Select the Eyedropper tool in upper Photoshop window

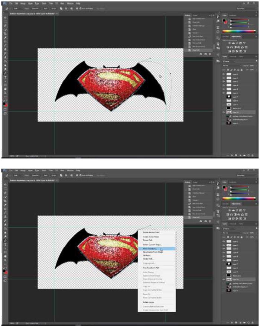pyautogui.click(x=5, y=38)
